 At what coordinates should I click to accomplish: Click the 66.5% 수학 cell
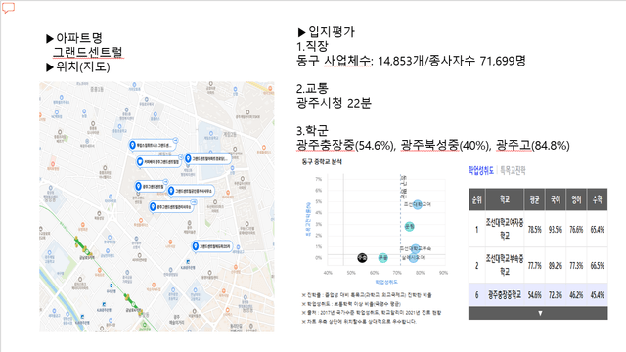click(598, 265)
